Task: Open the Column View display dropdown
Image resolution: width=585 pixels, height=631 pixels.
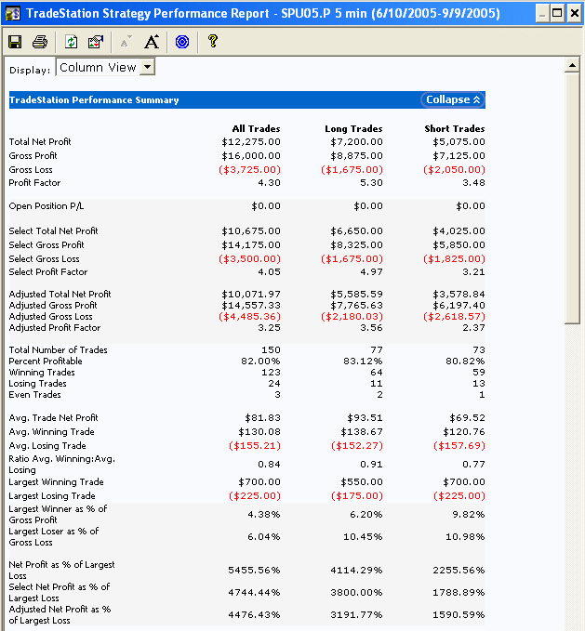Action: point(147,67)
